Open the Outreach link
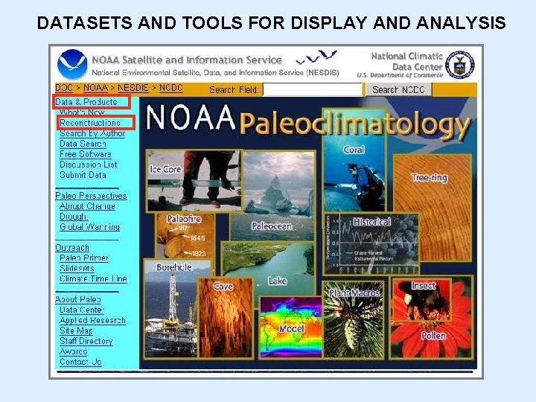The image size is (536, 402). pyautogui.click(x=72, y=247)
